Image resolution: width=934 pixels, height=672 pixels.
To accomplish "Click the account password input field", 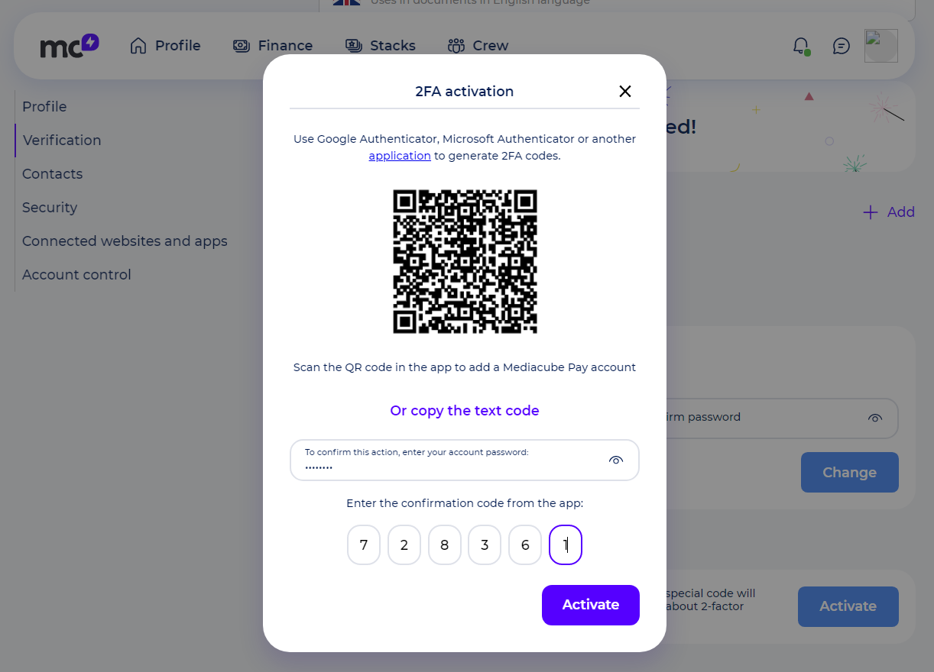I will pyautogui.click(x=465, y=460).
